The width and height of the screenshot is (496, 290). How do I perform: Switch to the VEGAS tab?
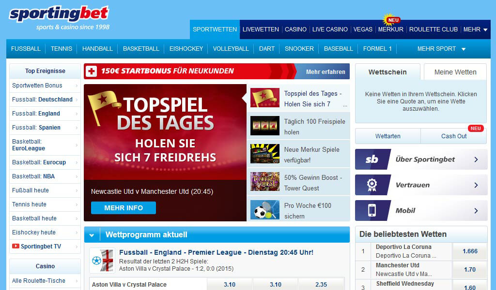click(x=363, y=29)
